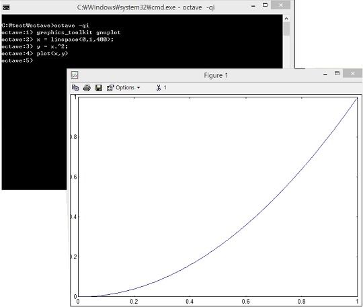
Task: Maximize the cmd.exe window
Action: pyautogui.click(x=265, y=5)
